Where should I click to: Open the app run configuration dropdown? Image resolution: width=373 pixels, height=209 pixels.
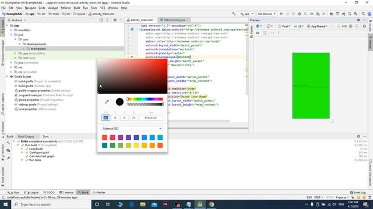pos(247,14)
